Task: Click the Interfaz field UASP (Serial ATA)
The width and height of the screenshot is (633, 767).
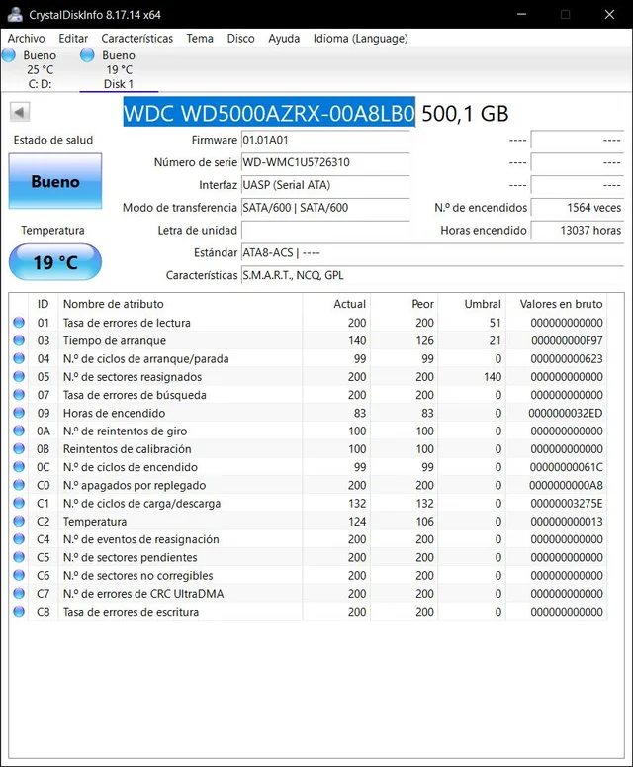Action: pos(325,185)
